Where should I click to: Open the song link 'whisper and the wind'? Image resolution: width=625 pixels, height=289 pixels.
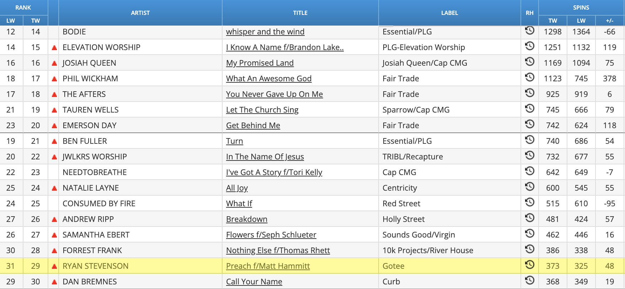point(265,32)
